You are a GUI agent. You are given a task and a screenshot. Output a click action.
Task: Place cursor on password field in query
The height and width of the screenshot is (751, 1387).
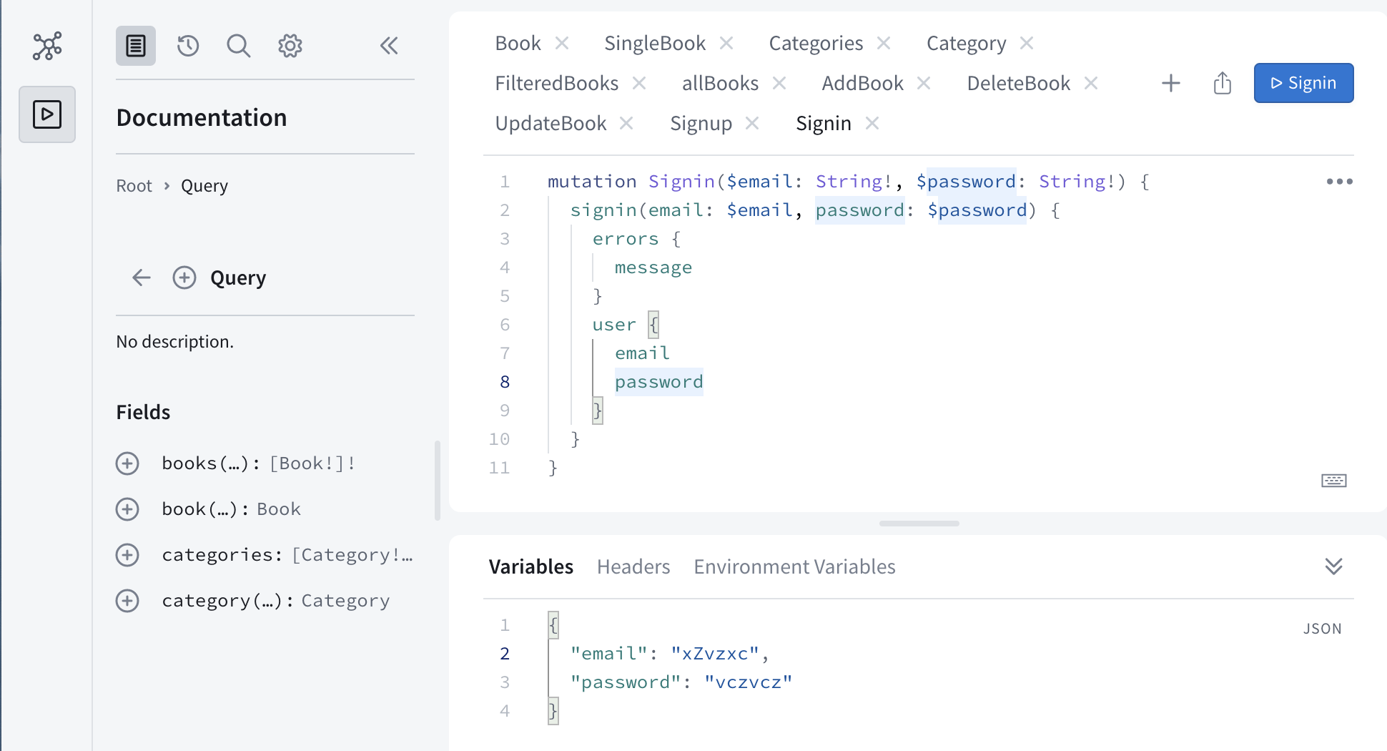coord(658,382)
